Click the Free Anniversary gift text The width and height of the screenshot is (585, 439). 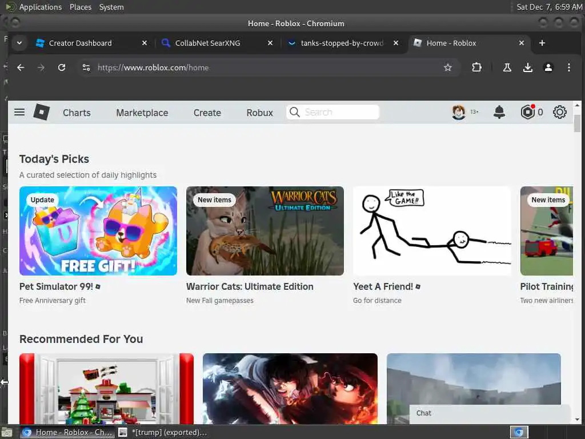pyautogui.click(x=52, y=301)
